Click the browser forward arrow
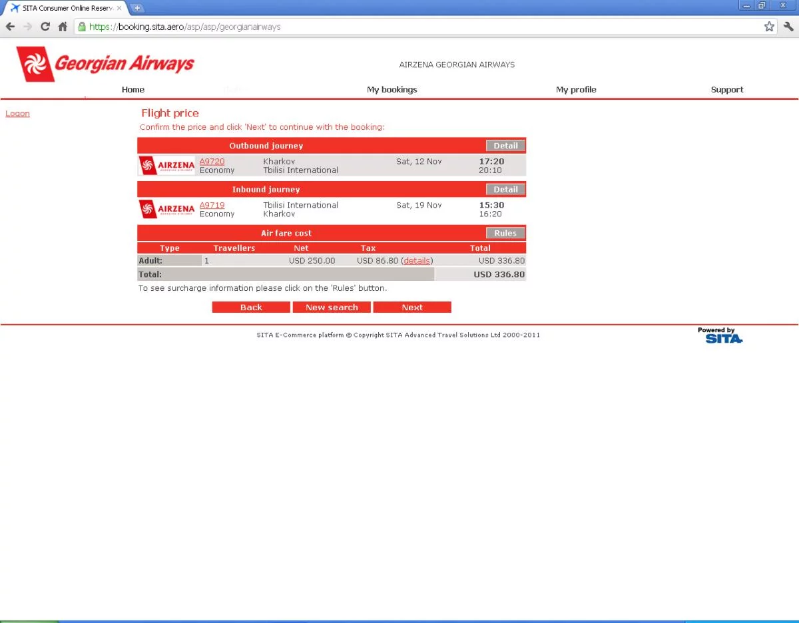 (x=27, y=27)
